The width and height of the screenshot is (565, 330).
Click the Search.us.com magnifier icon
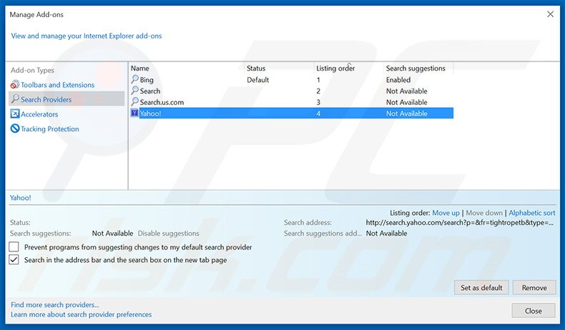(x=134, y=101)
